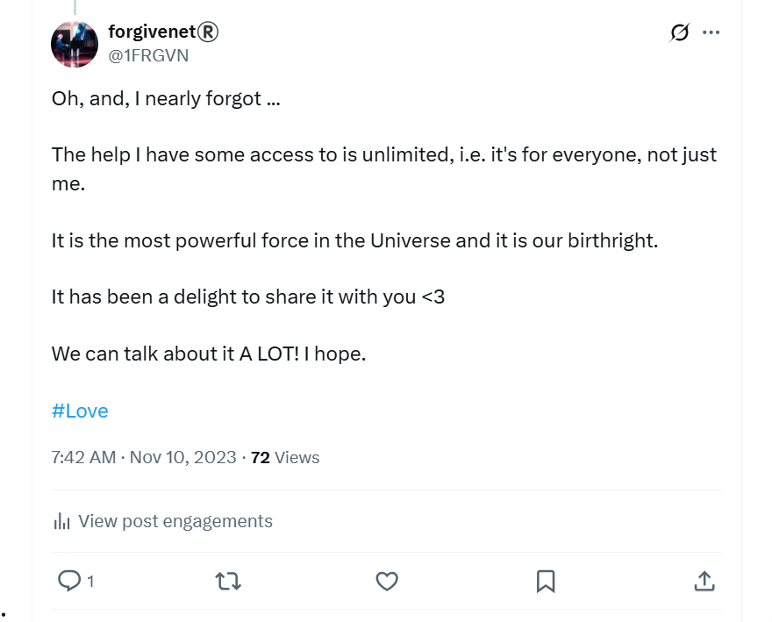Repost this post using the arrows icon
The image size is (772, 622).
click(228, 581)
